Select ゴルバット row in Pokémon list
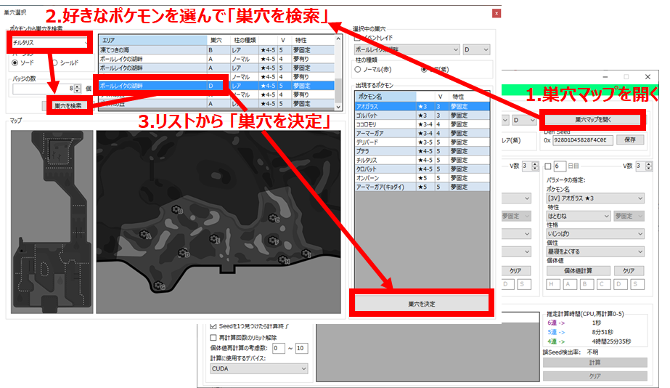 (x=422, y=115)
